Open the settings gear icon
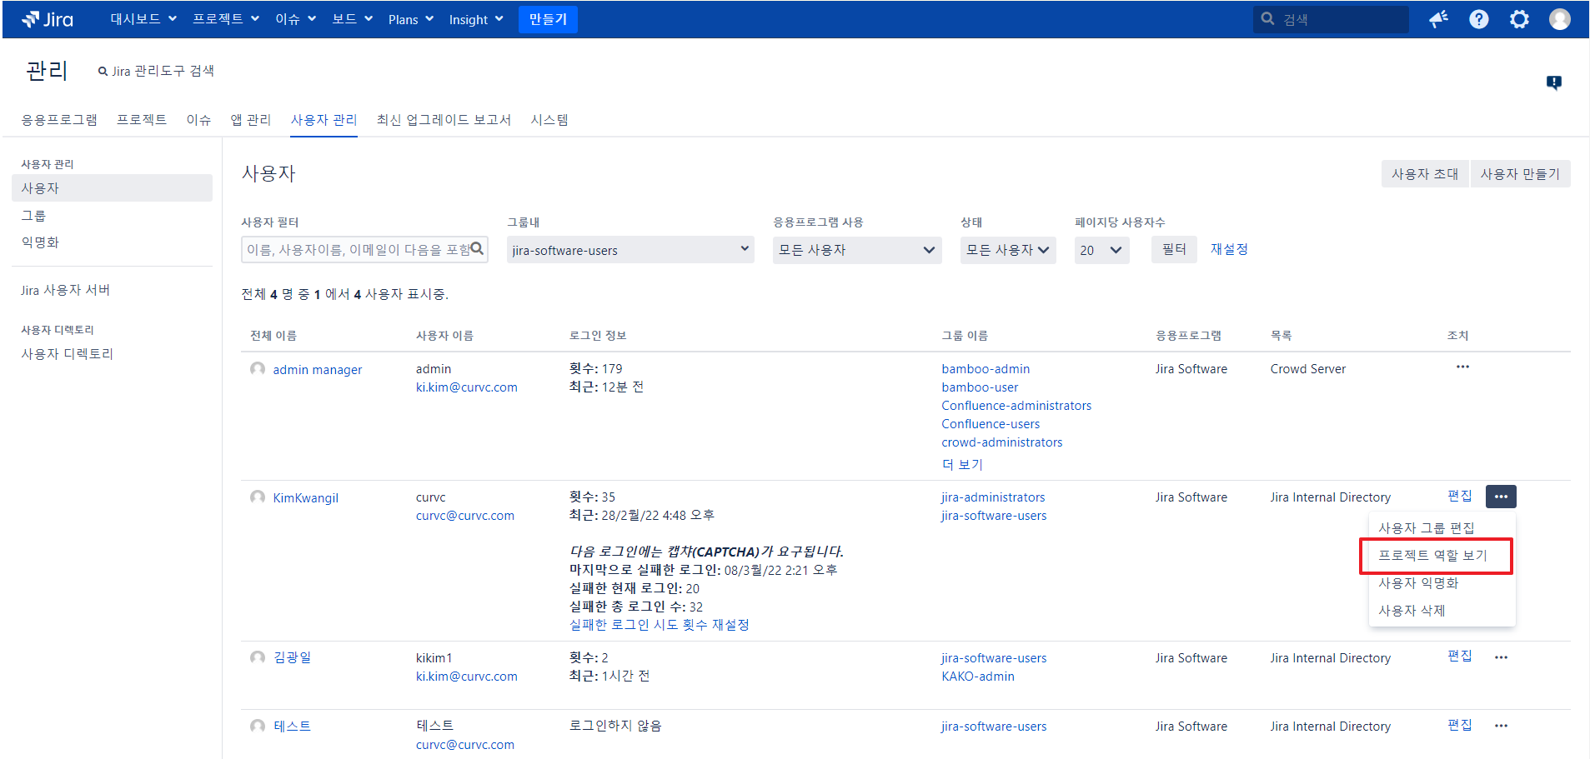 pyautogui.click(x=1519, y=19)
